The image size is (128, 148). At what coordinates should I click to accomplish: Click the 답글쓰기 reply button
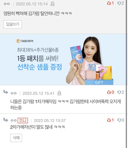click(13, 24)
